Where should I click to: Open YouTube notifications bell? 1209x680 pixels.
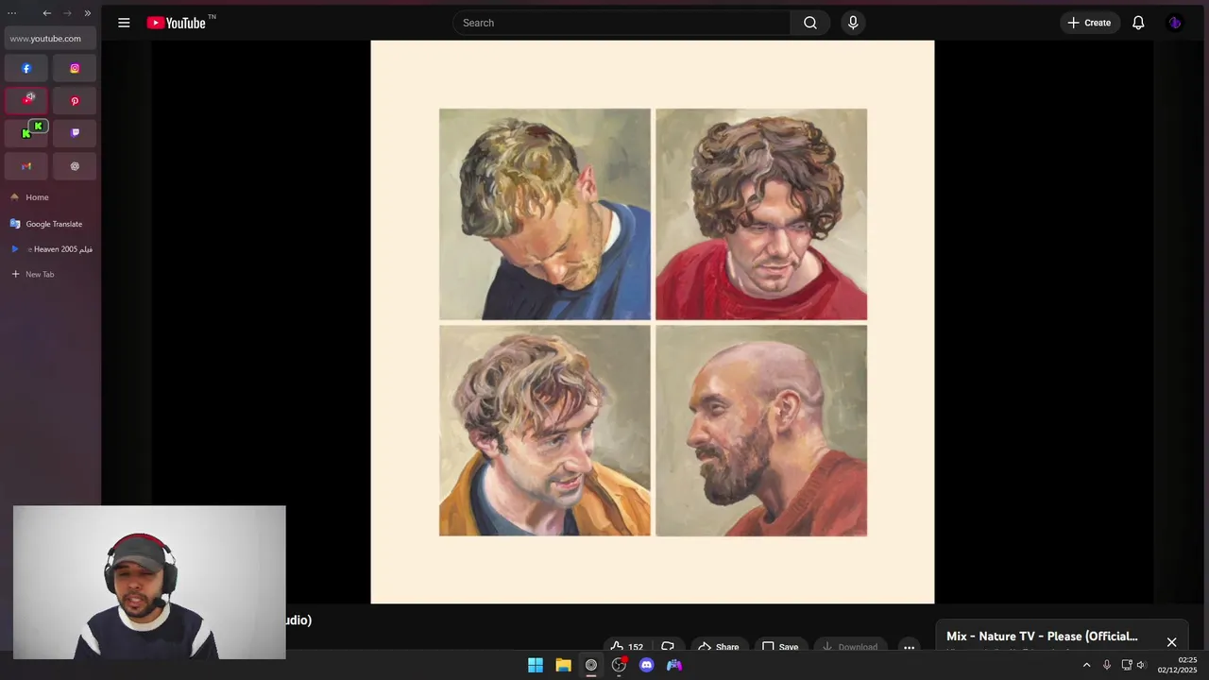point(1138,23)
